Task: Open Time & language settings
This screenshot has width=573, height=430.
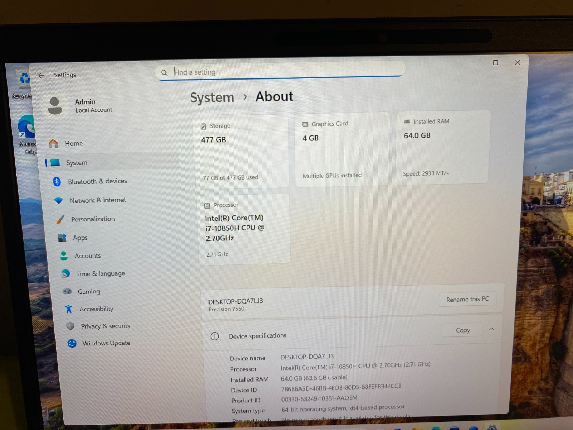Action: click(x=100, y=273)
